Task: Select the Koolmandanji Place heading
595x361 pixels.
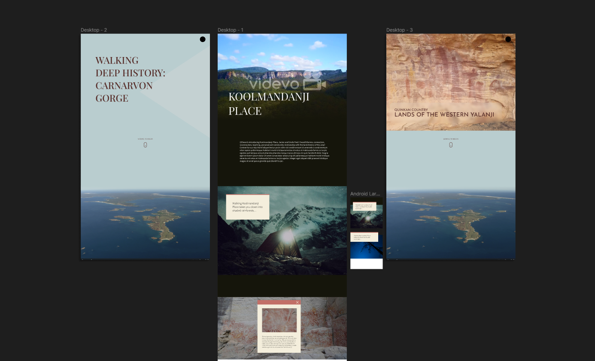Action: [x=269, y=104]
